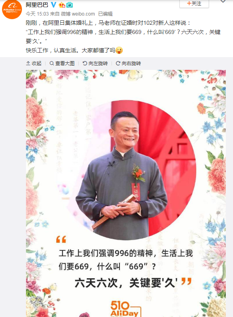Open the 微博 weibo.com source link
The width and height of the screenshot is (233, 317).
click(x=78, y=14)
